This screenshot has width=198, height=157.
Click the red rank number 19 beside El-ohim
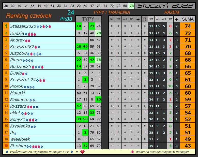6,146
